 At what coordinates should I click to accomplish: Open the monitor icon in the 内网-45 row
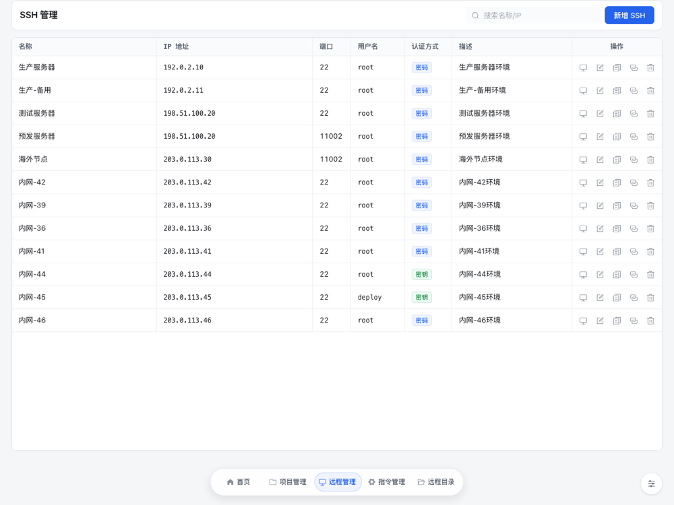coord(583,298)
